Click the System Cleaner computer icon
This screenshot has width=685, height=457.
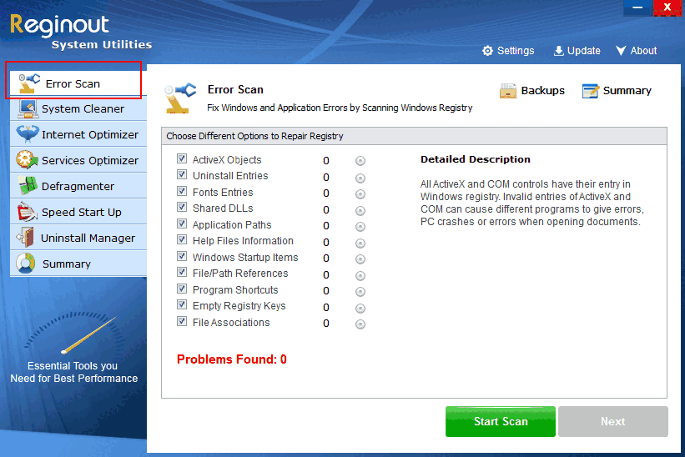(28, 108)
